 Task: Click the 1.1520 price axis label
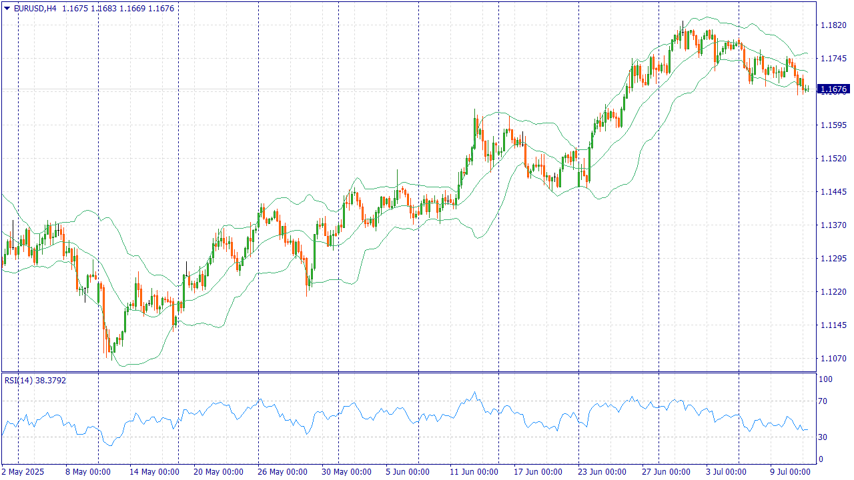click(833, 159)
